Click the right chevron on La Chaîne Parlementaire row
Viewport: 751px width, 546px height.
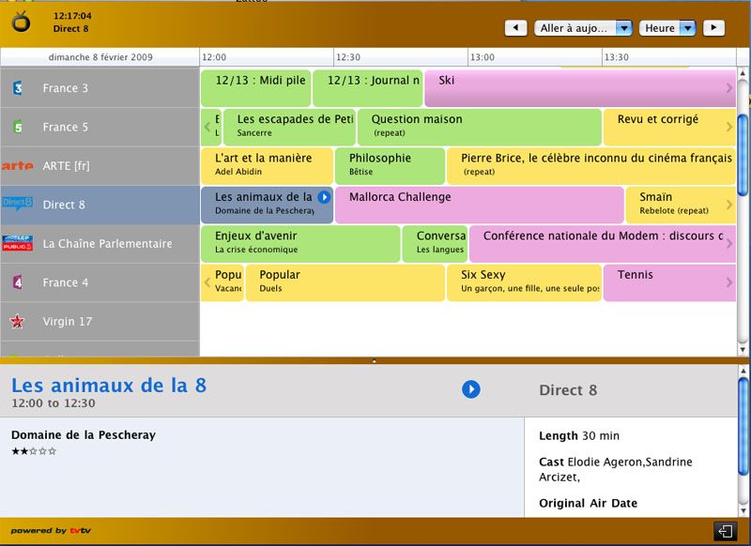(x=729, y=244)
